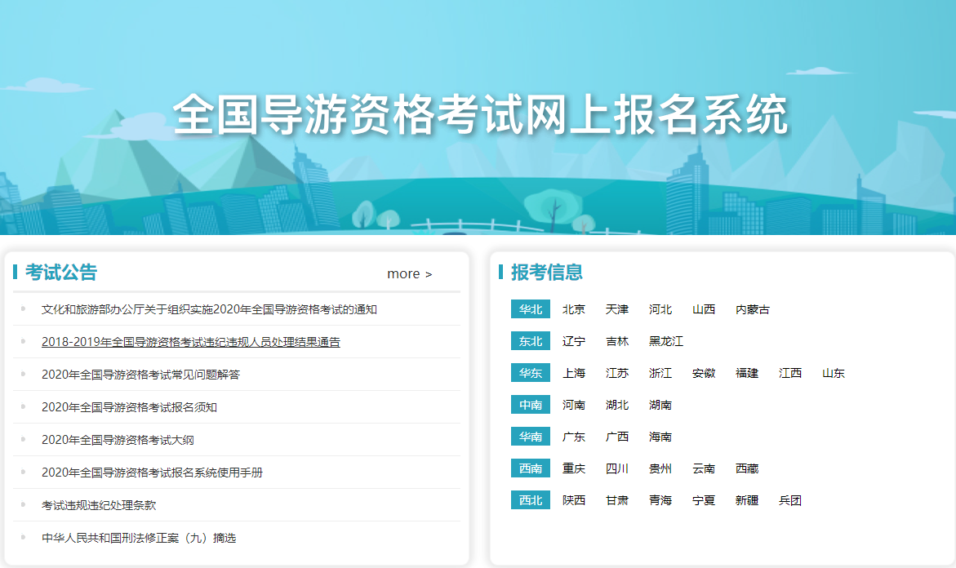Choose 宁夏 province link
The width and height of the screenshot is (956, 568).
(x=704, y=500)
